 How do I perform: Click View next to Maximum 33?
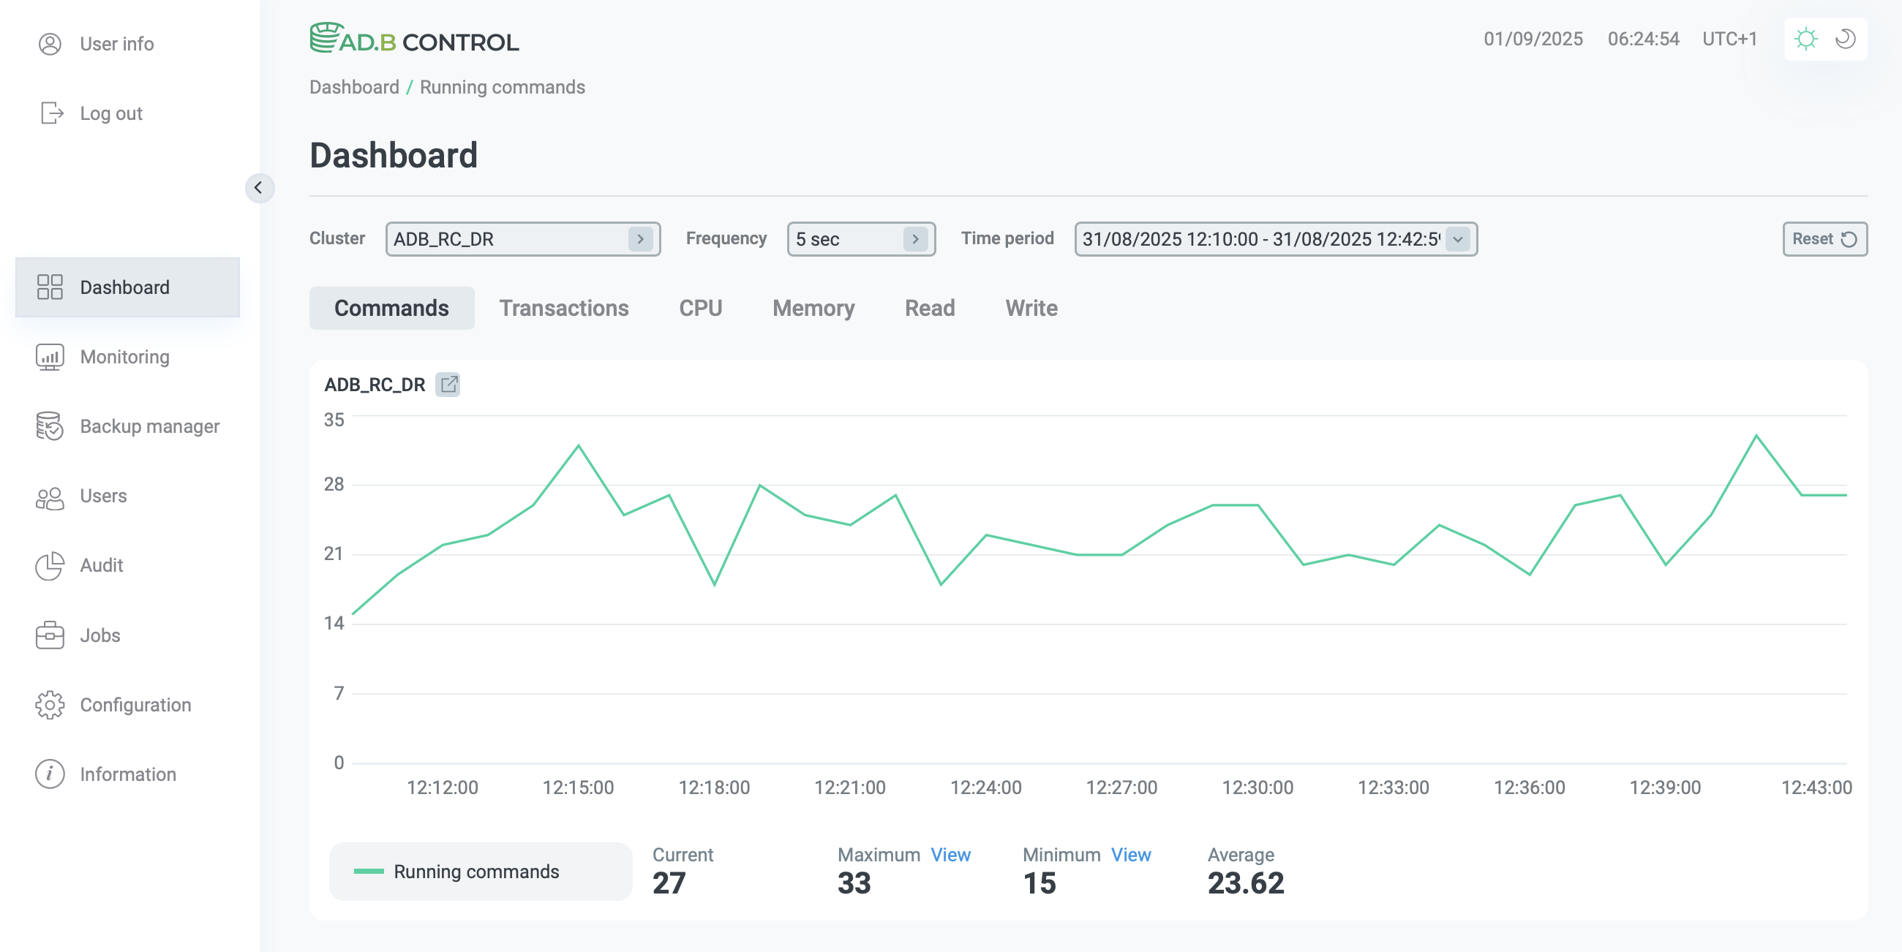tap(950, 855)
